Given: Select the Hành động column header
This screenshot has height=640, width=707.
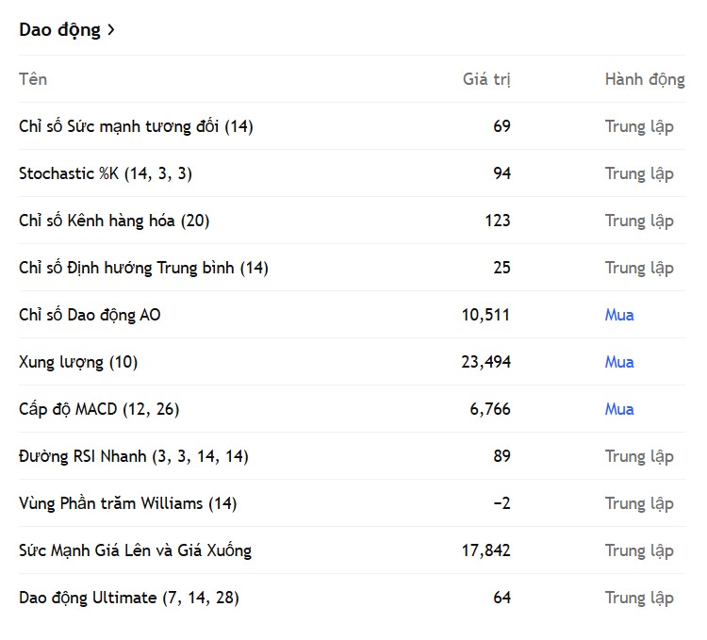Looking at the screenshot, I should pyautogui.click(x=645, y=79).
